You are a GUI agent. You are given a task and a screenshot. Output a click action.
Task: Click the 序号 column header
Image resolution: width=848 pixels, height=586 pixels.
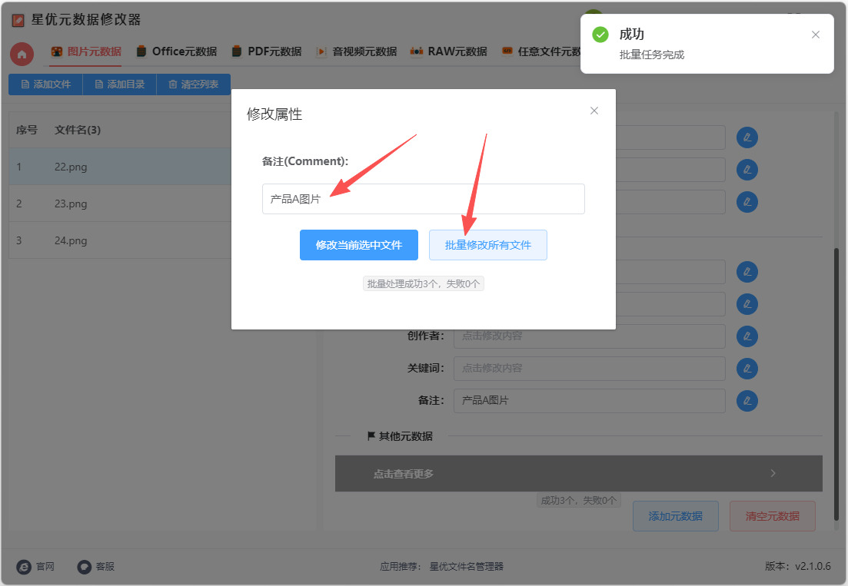coord(26,130)
